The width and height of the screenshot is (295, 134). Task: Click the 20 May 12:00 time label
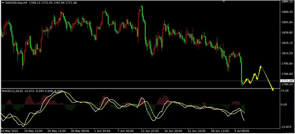[56, 131]
